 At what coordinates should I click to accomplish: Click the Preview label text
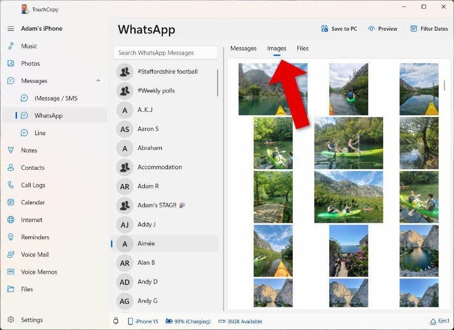pos(388,28)
